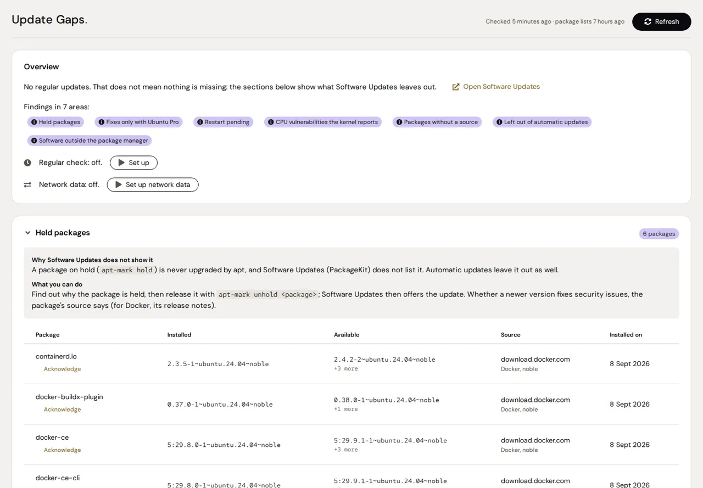Click the apt-mark unhold <package> code snippet
The width and height of the screenshot is (703, 488).
click(x=267, y=295)
